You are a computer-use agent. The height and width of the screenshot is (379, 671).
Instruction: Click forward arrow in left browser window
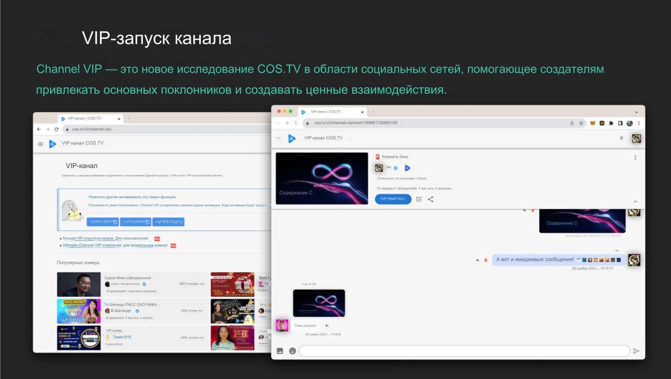[x=48, y=129]
